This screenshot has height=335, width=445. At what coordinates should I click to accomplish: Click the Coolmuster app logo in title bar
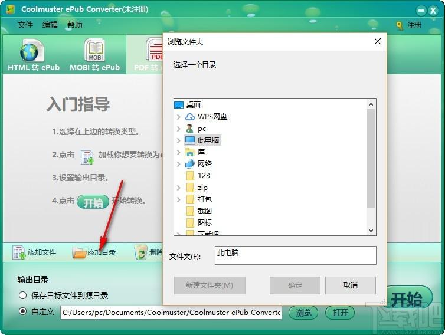(11, 9)
